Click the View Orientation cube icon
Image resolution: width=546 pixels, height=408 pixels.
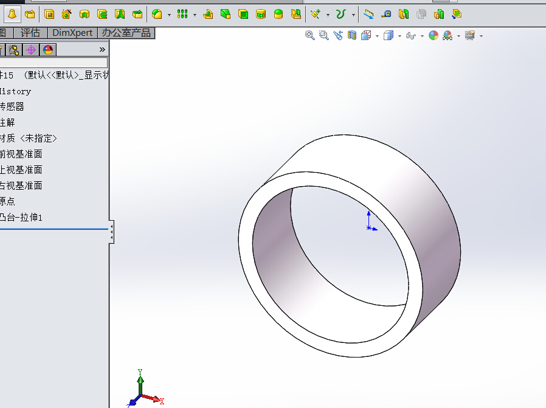tap(366, 35)
